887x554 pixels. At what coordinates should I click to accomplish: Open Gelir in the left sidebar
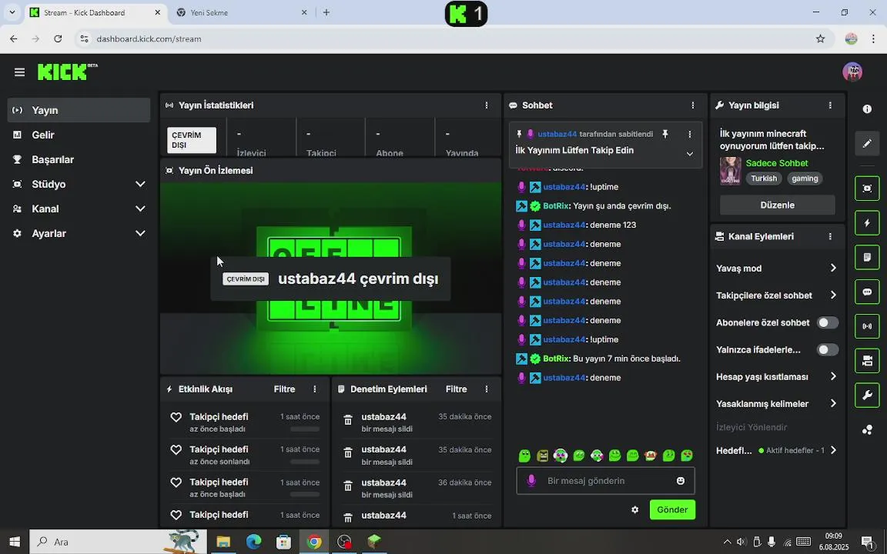(x=79, y=135)
